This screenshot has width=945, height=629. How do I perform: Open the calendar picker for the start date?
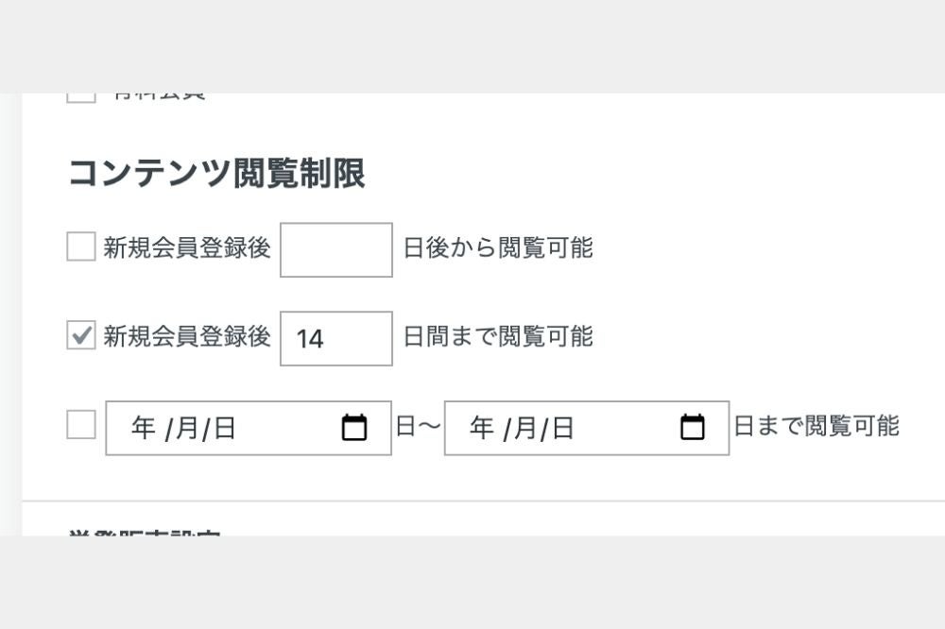tap(354, 427)
